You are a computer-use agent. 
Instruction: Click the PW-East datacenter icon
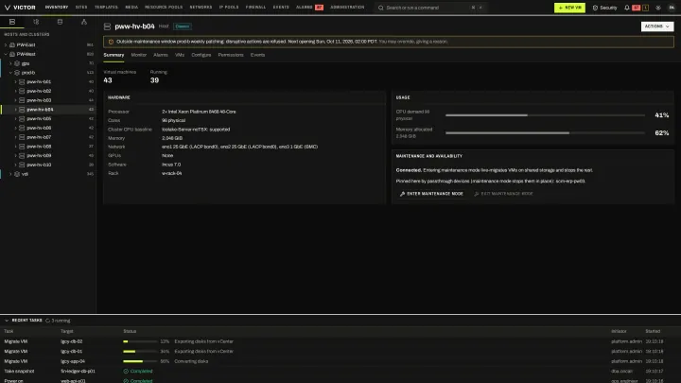[x=12, y=44]
